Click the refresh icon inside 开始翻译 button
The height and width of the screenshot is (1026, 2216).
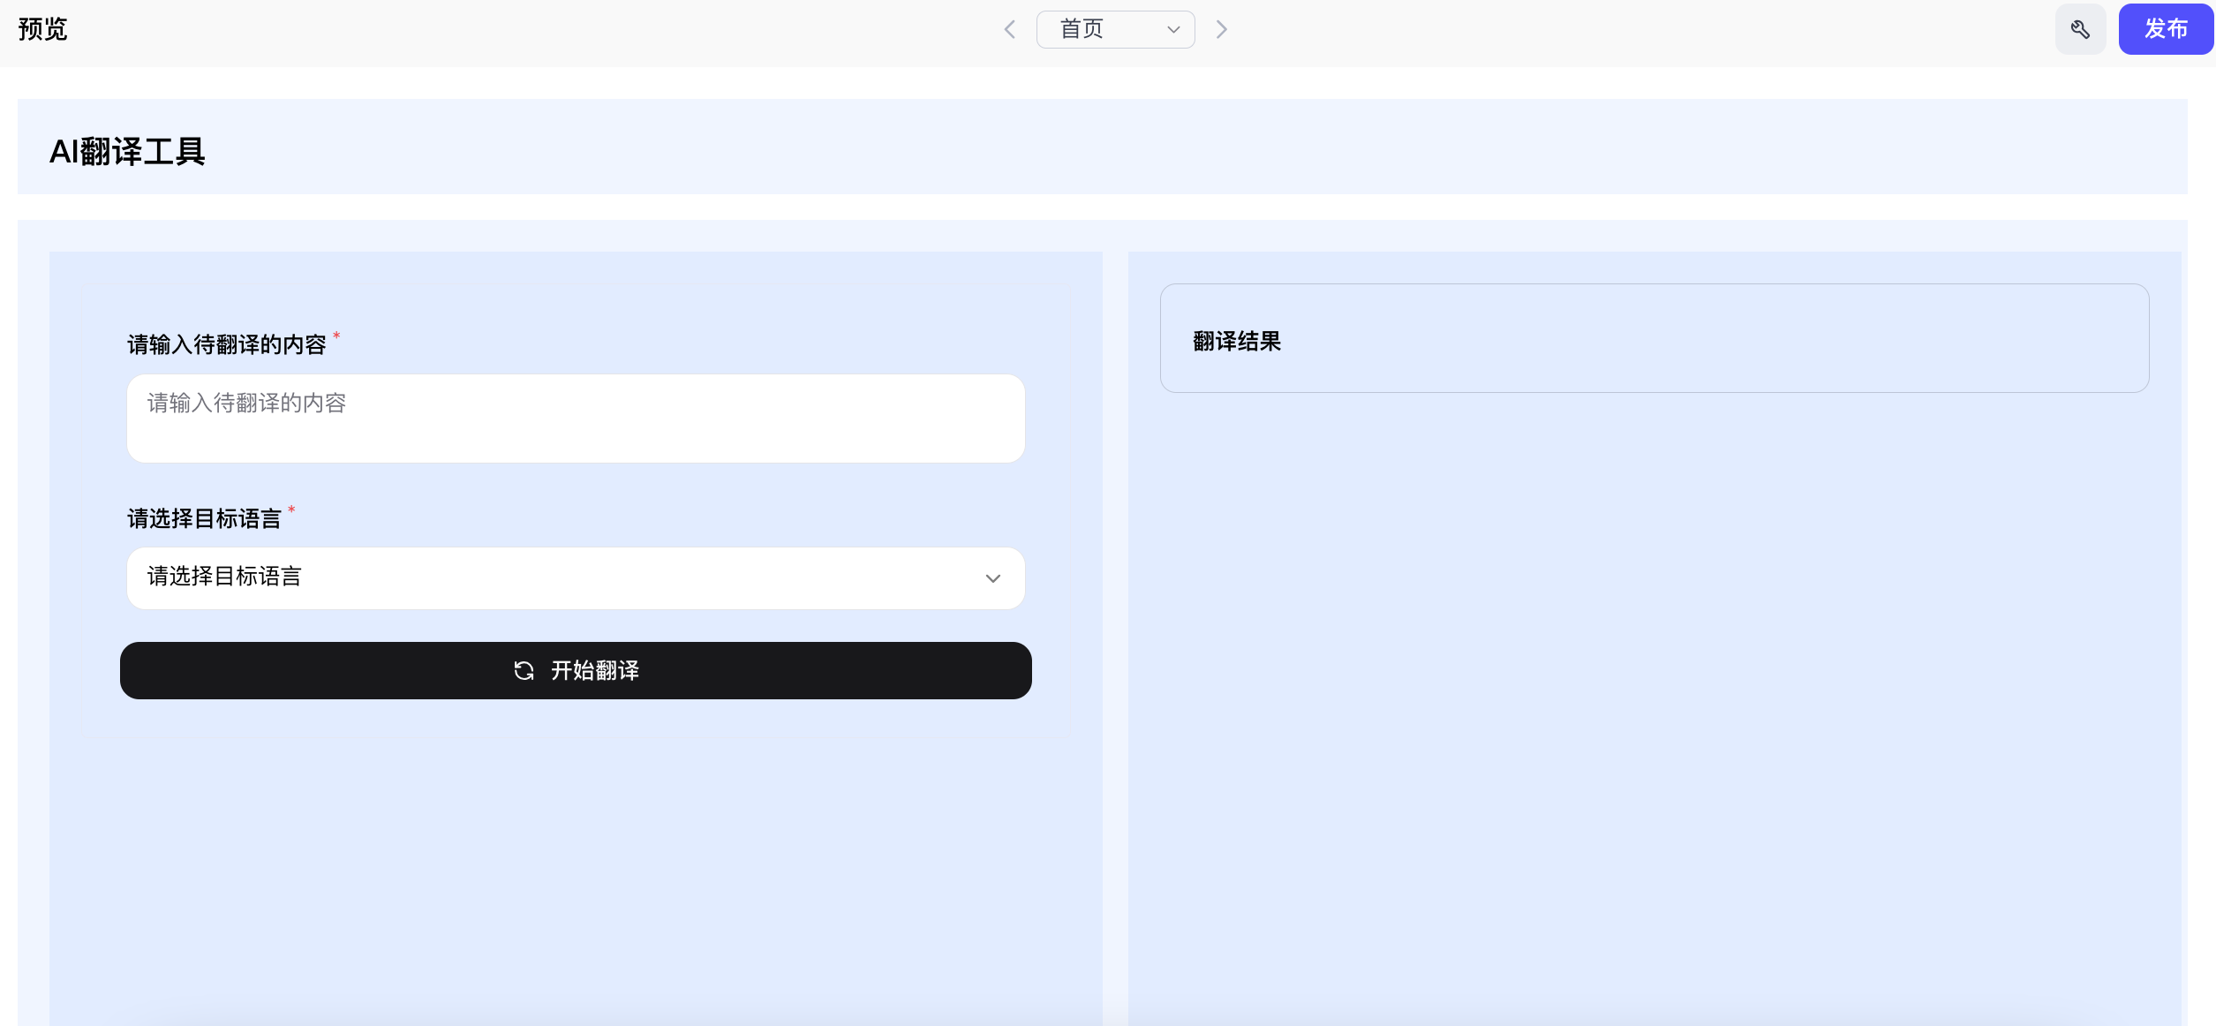[x=524, y=670]
